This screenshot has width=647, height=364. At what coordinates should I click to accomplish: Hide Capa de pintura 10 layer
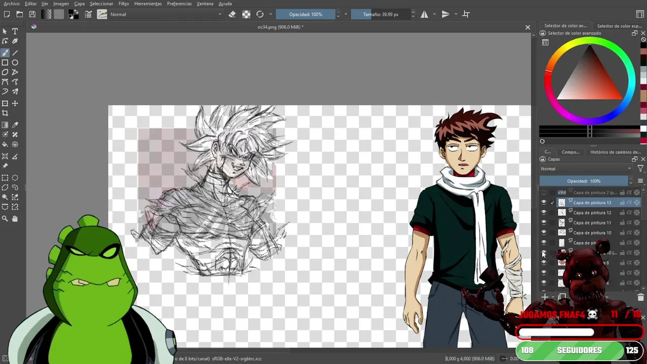click(x=544, y=233)
